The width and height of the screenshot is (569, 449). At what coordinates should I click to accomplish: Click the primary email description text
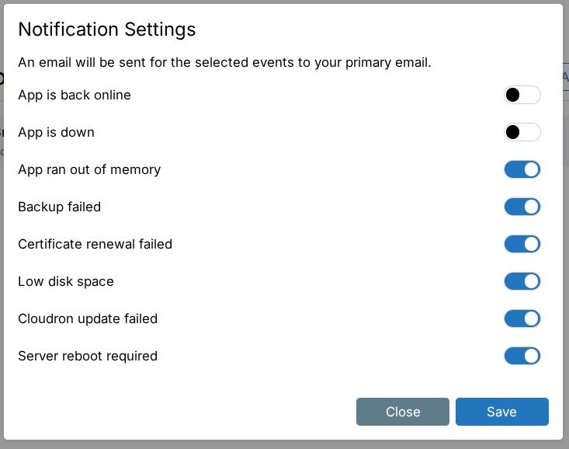[x=224, y=62]
